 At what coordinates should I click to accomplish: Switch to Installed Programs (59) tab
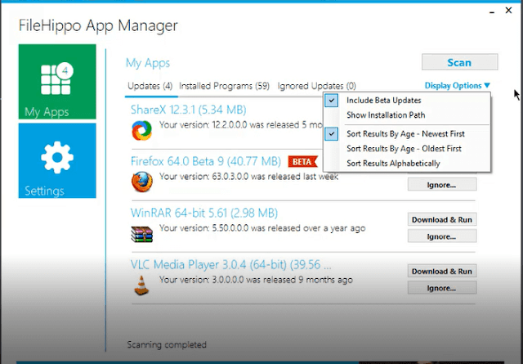[224, 86]
